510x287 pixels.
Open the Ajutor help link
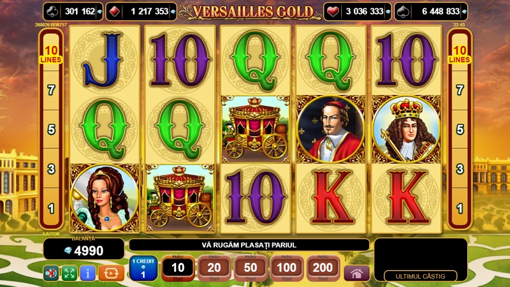[x=51, y=234]
